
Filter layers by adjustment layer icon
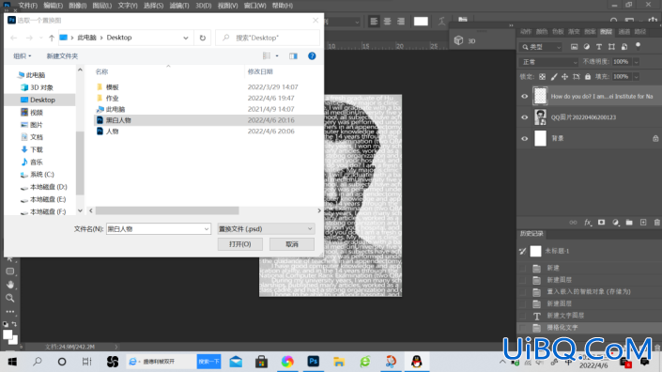tap(587, 47)
